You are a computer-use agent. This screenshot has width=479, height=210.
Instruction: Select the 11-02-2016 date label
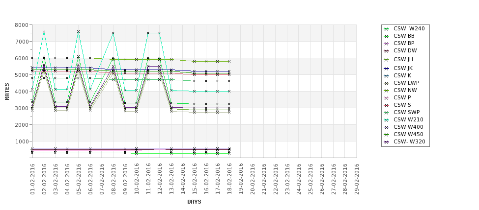pyautogui.click(x=148, y=179)
